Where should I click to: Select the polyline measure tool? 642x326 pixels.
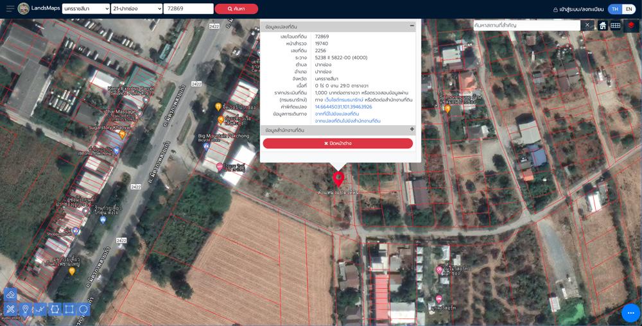coord(40,309)
